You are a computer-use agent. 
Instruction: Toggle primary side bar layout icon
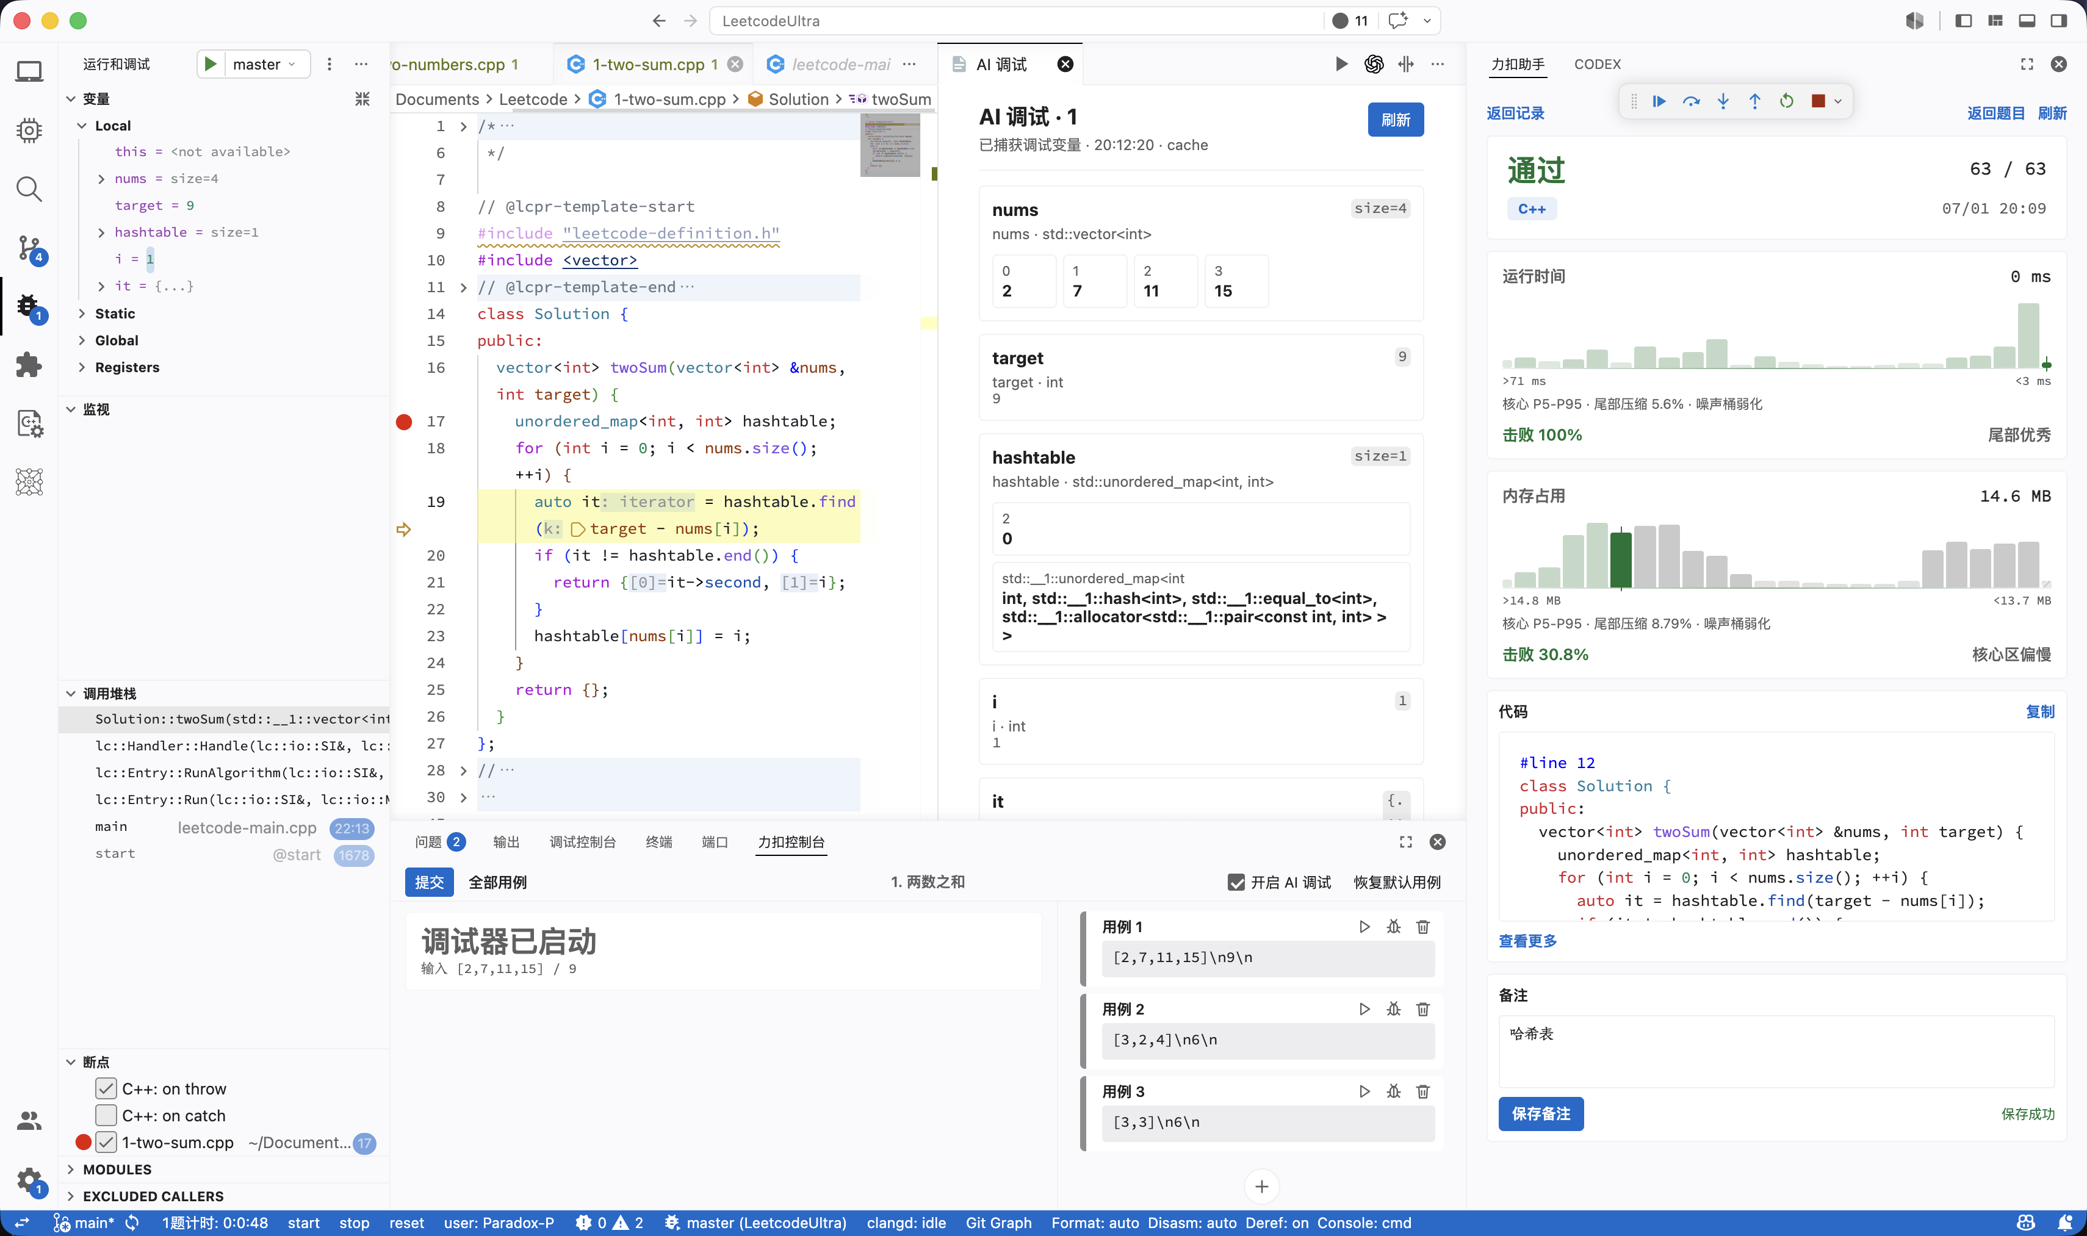[1963, 21]
